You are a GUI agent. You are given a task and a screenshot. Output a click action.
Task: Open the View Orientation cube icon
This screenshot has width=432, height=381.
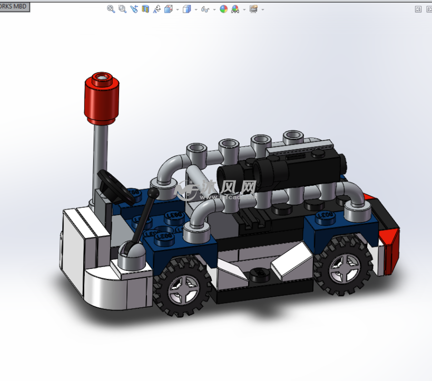[169, 9]
